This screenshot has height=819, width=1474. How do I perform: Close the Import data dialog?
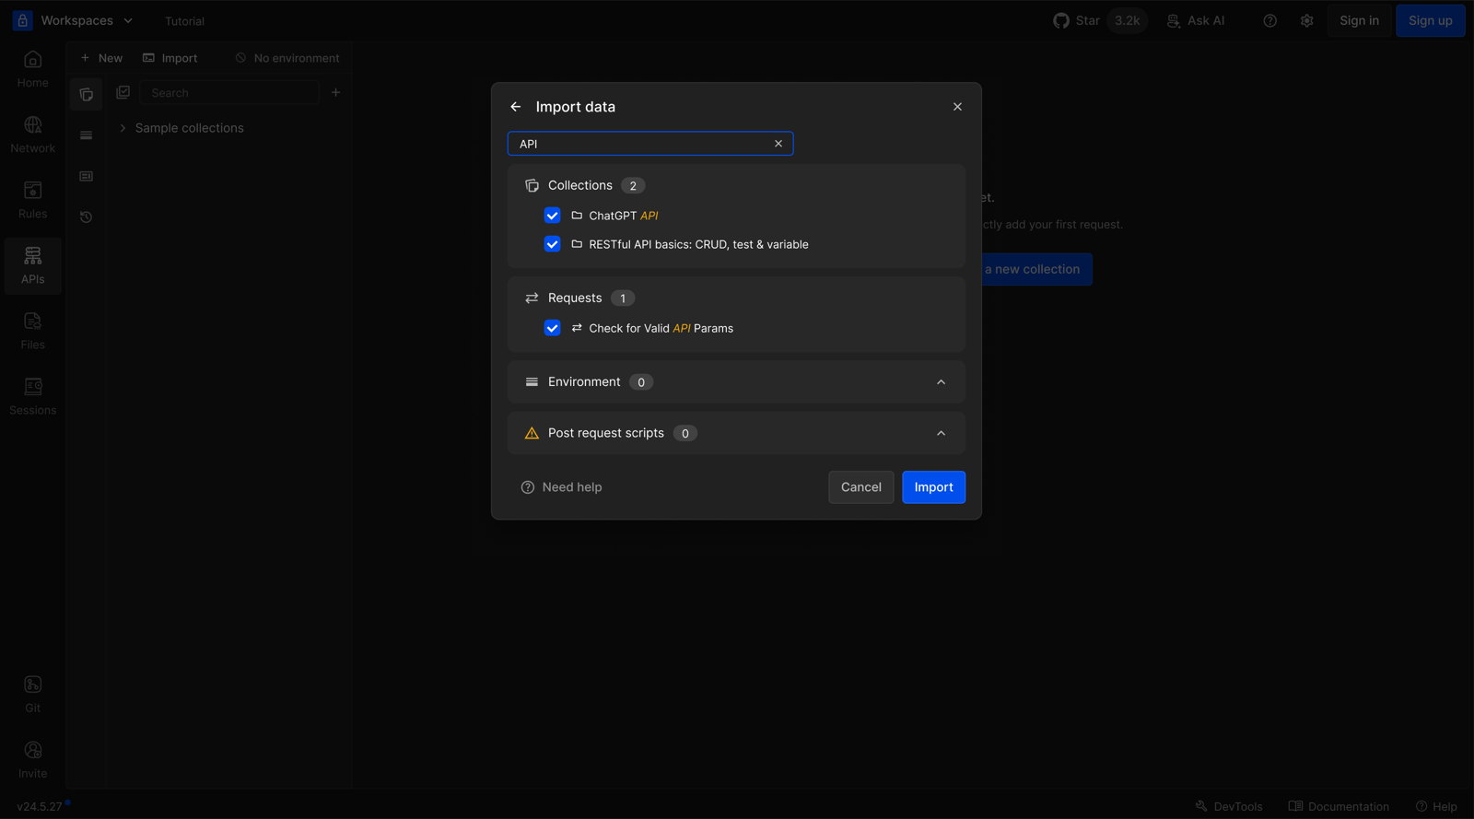(957, 107)
